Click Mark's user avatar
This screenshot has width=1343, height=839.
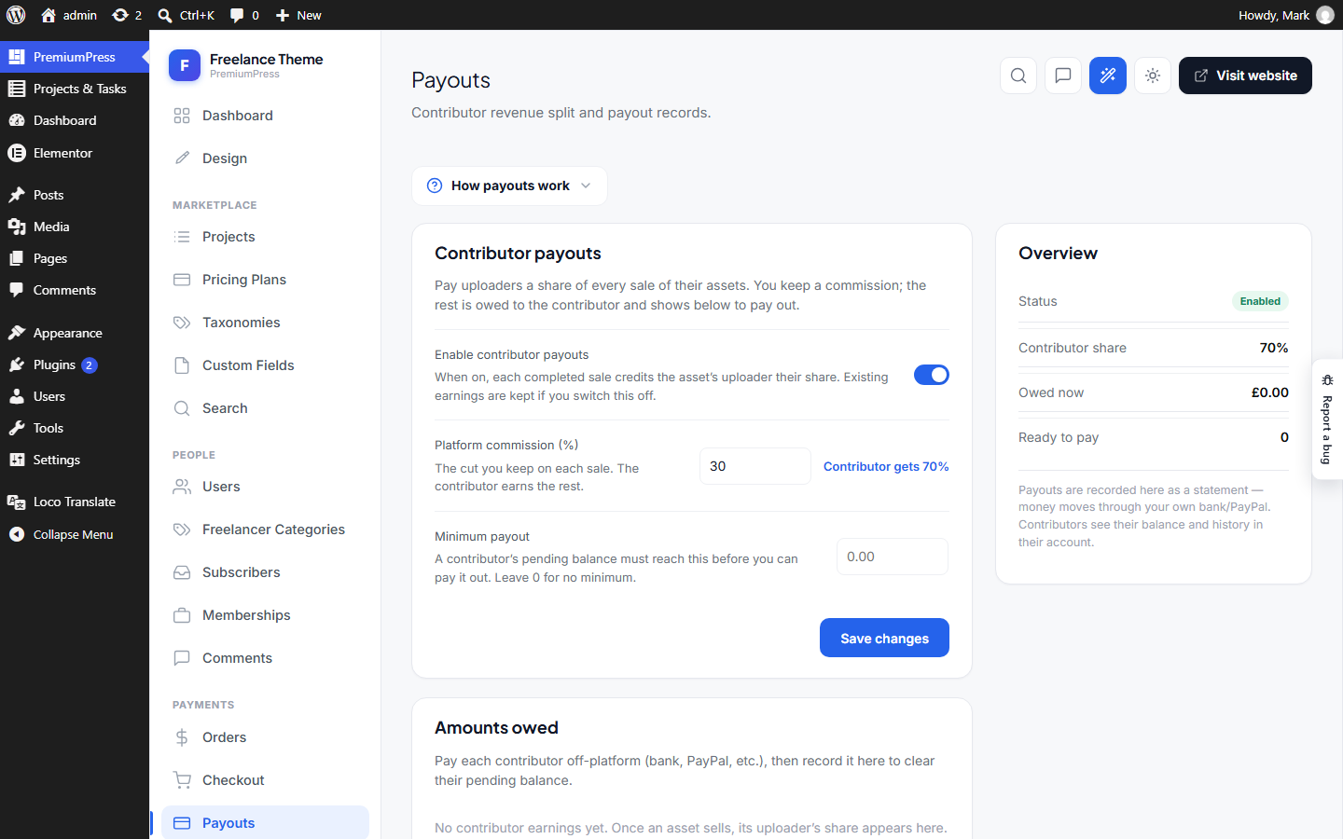pyautogui.click(x=1325, y=15)
